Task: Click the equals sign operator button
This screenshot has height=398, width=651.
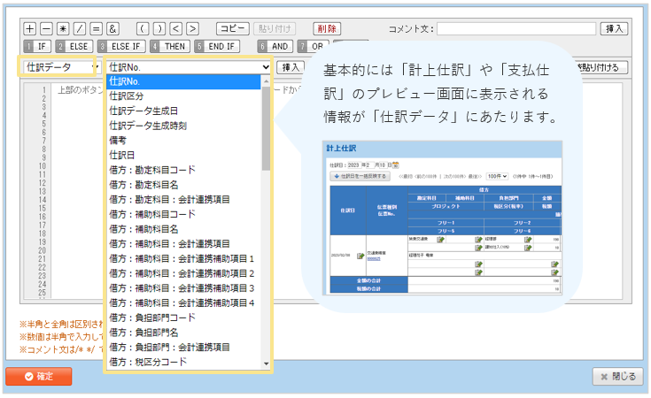Action: 97,29
